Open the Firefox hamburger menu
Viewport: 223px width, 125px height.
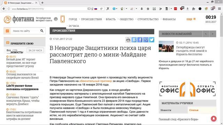point(220,9)
